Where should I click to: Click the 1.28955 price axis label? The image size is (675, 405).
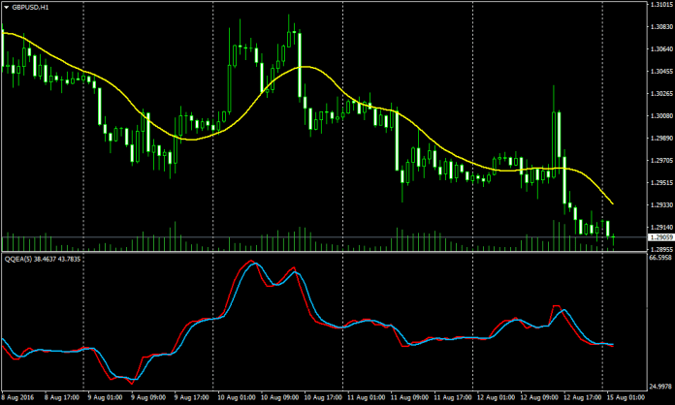tap(659, 249)
